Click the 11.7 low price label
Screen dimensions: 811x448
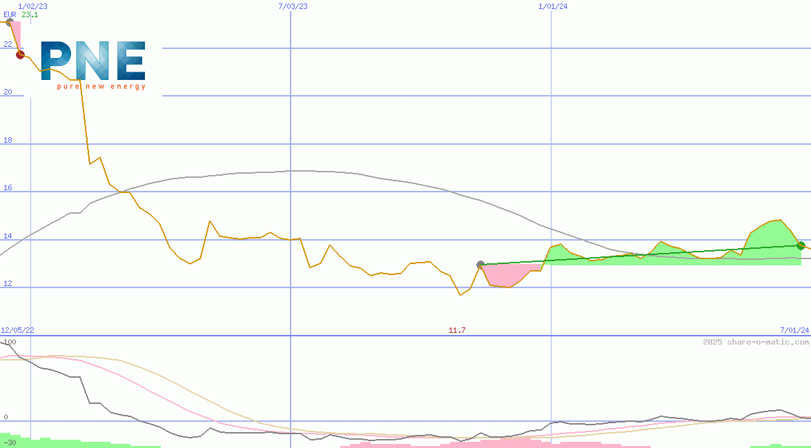click(x=457, y=330)
